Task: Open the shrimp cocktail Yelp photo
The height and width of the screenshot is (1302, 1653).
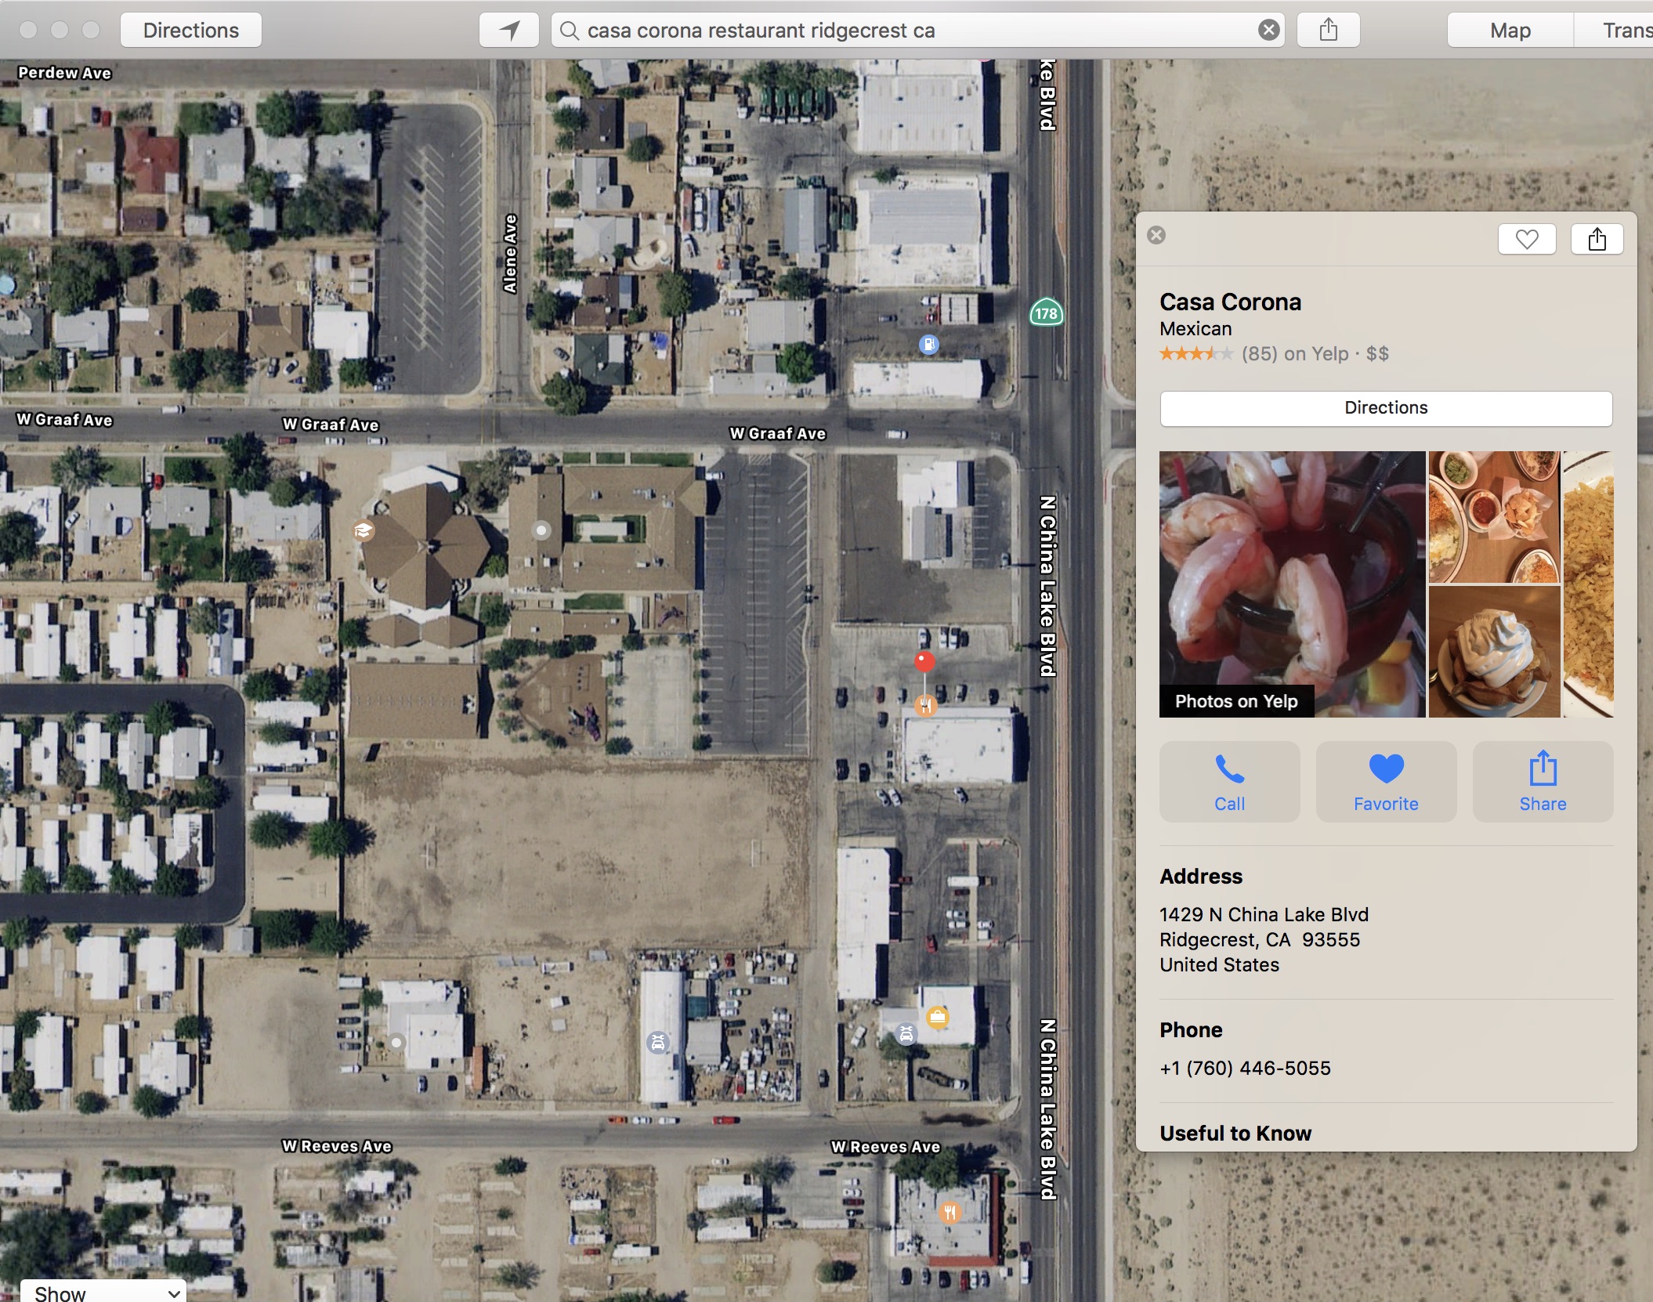Action: coord(1292,584)
